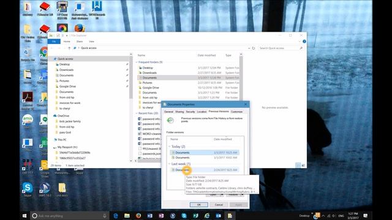The width and height of the screenshot is (392, 220).
Task: Switch to the Sharing tab in Properties
Action: 179,112
